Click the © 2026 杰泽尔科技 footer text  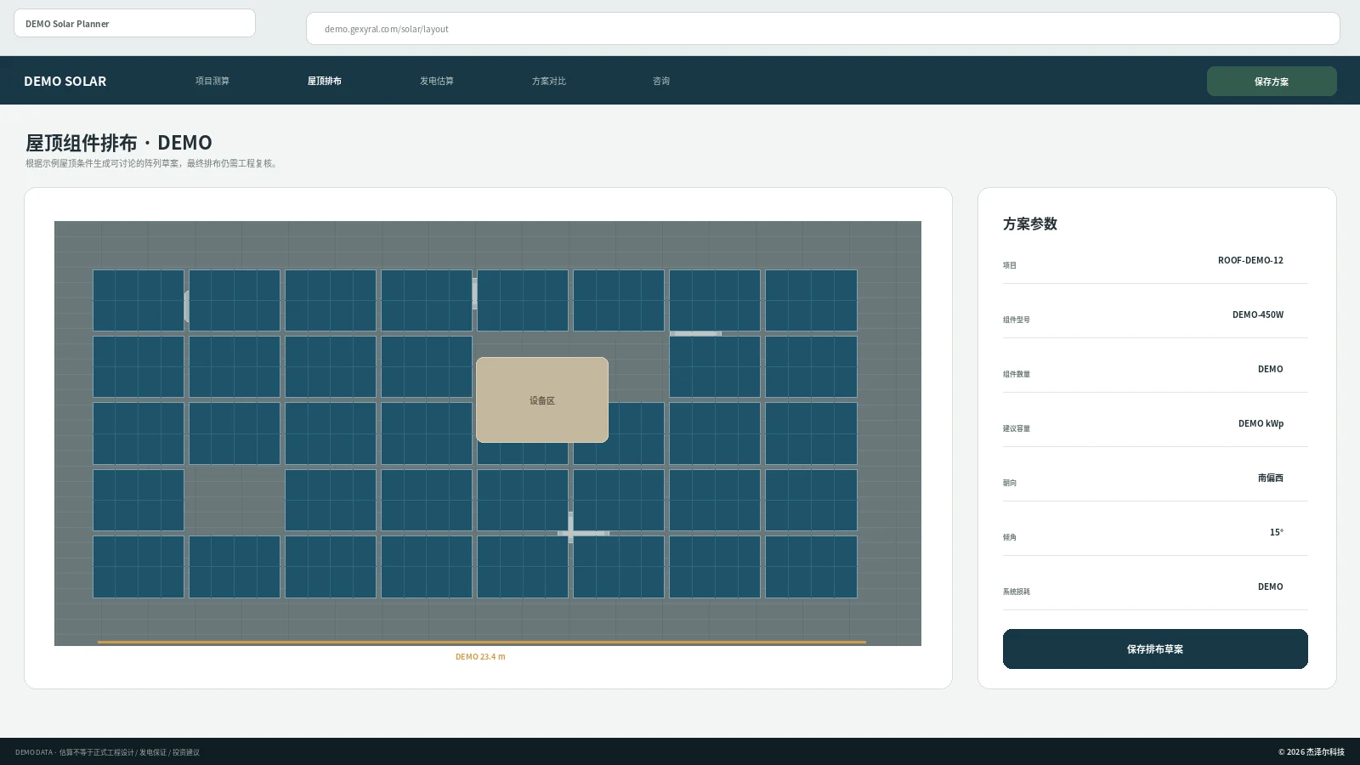(x=1312, y=752)
